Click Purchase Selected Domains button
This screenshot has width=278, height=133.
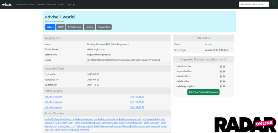[203, 92]
